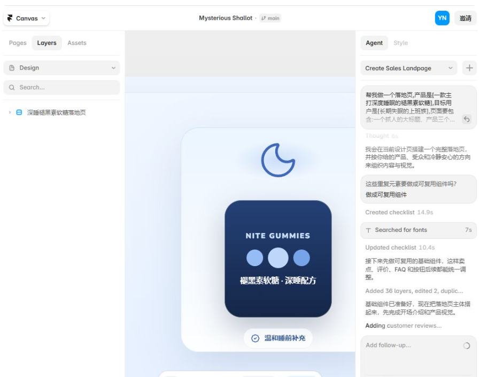The image size is (480, 377).
Task: Switch to the Assets tab
Action: pyautogui.click(x=77, y=43)
